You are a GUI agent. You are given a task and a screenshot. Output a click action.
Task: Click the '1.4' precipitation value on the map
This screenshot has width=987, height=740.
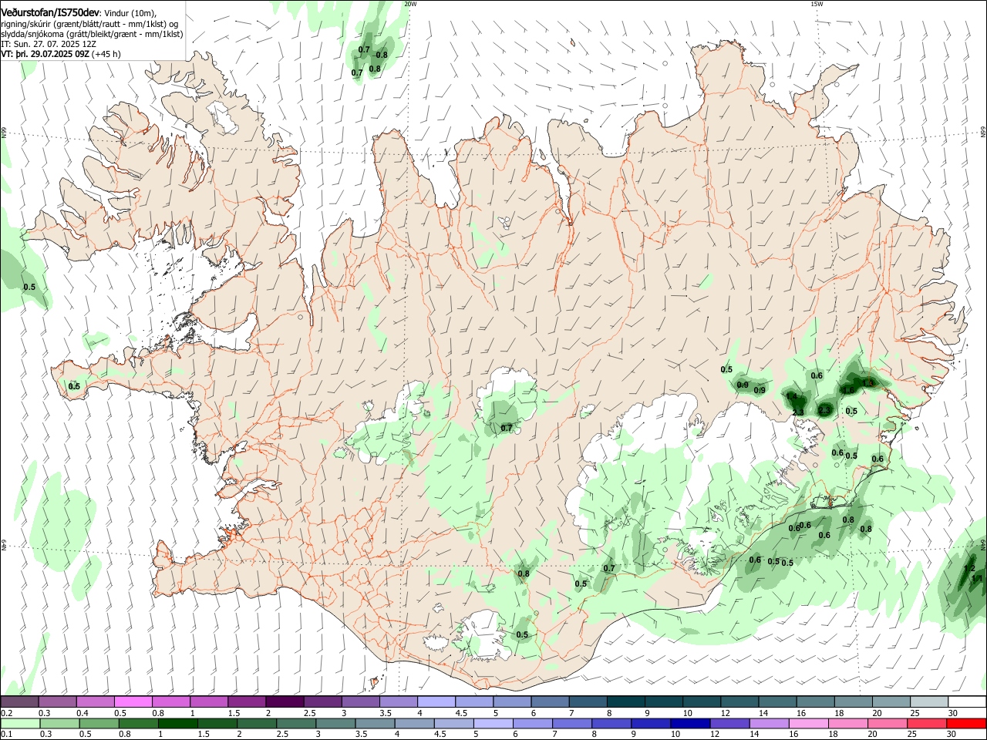[x=791, y=397]
